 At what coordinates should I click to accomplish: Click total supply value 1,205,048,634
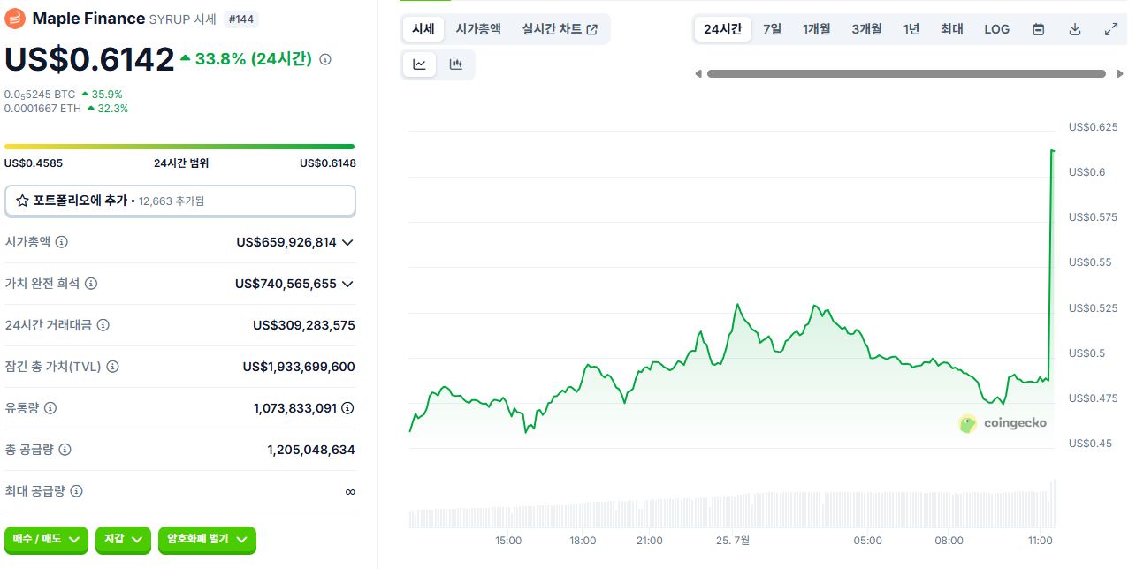(x=311, y=450)
